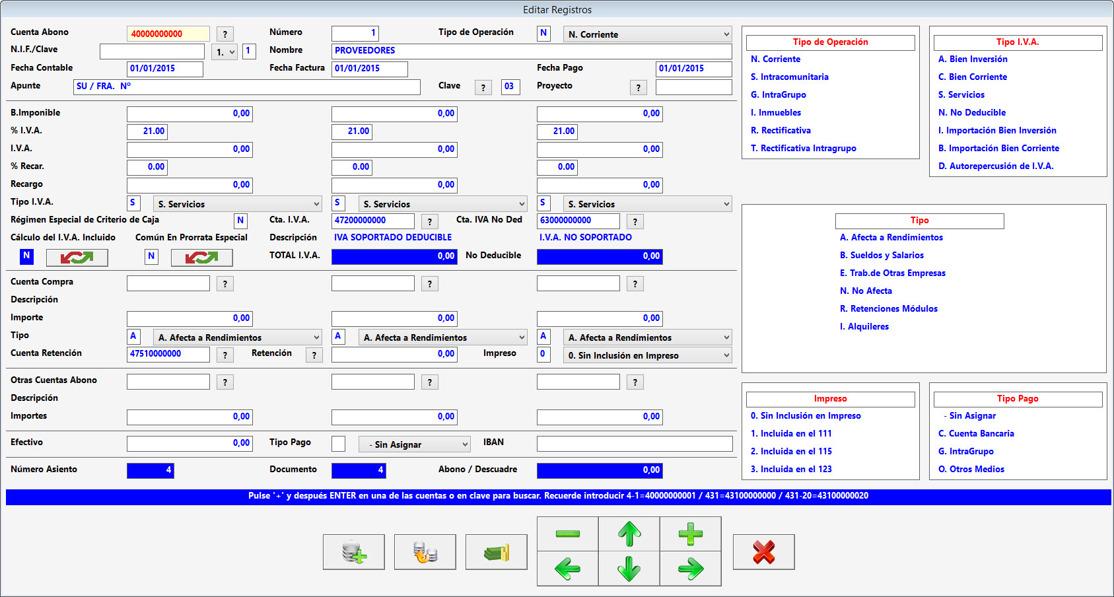Click the green cash stack icon button
The image size is (1114, 597).
coord(497,551)
